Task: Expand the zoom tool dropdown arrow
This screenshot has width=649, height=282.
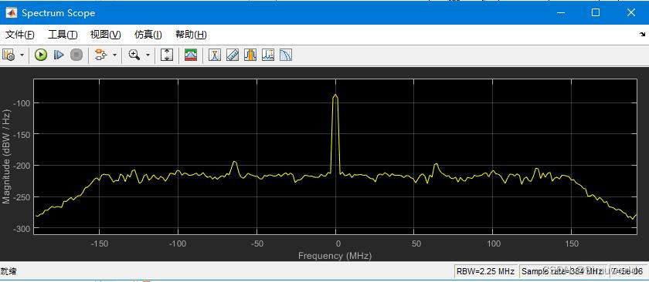Action: point(148,55)
